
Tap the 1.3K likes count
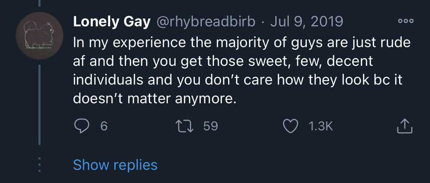[320, 127]
